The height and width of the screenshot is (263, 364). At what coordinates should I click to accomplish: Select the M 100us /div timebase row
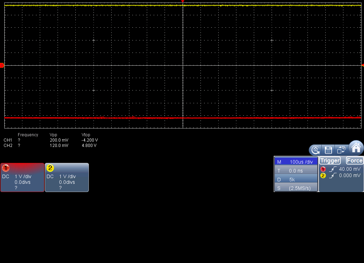pos(296,162)
